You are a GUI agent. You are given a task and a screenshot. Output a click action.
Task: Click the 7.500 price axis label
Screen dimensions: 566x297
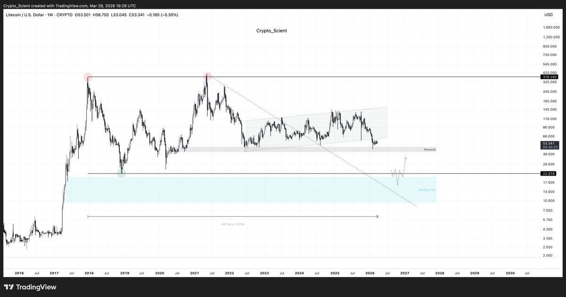(548, 210)
